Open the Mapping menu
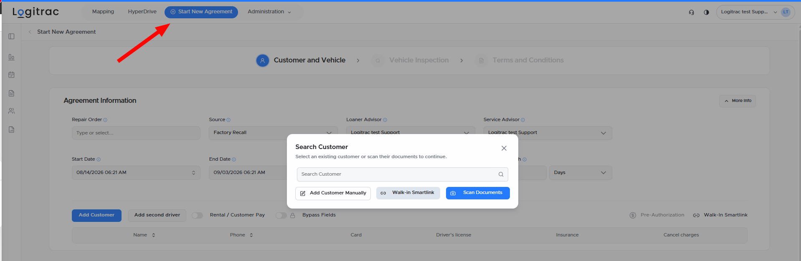801x261 pixels. click(103, 12)
